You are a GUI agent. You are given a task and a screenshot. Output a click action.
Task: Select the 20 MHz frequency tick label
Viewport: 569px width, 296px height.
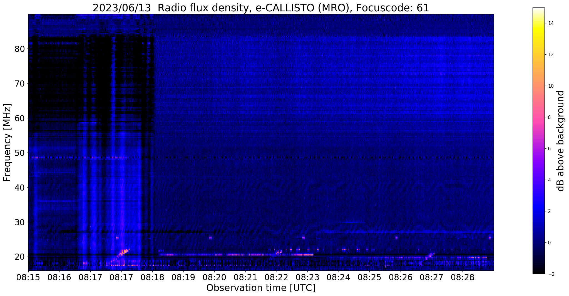click(x=20, y=257)
